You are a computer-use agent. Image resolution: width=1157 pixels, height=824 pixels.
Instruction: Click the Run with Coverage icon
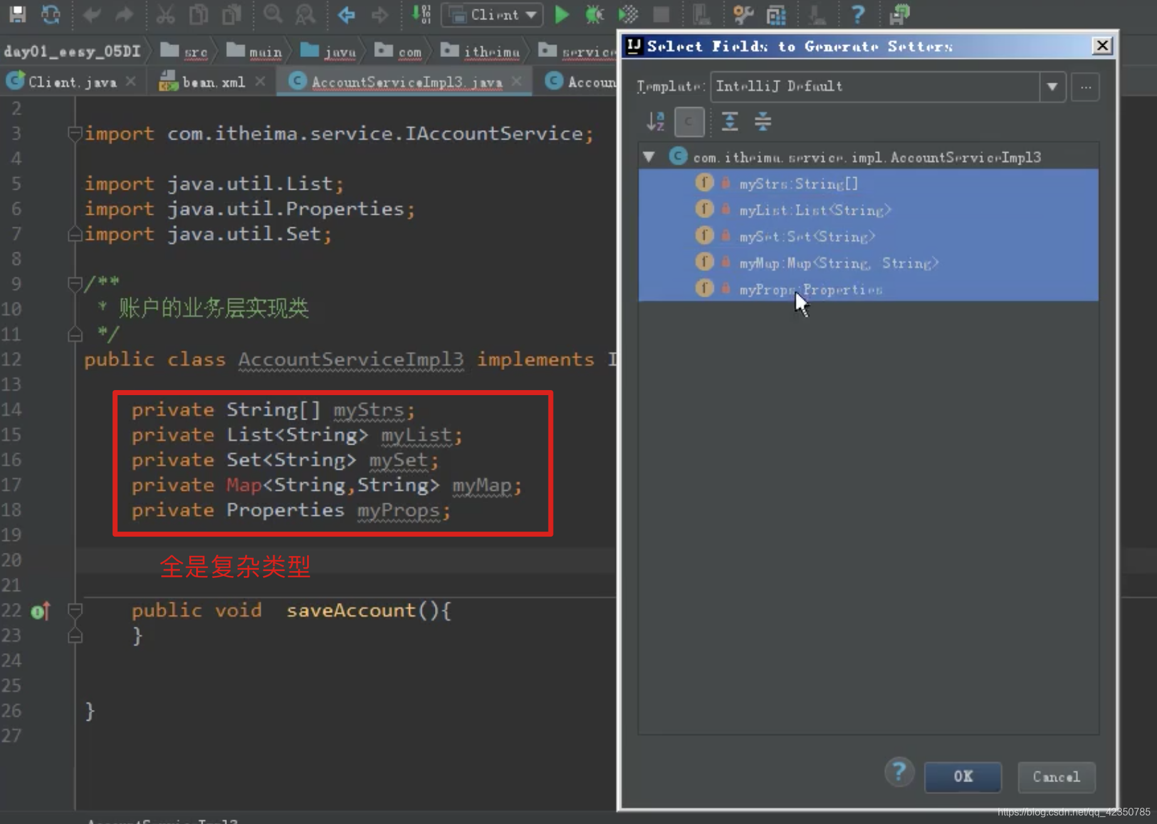[627, 14]
